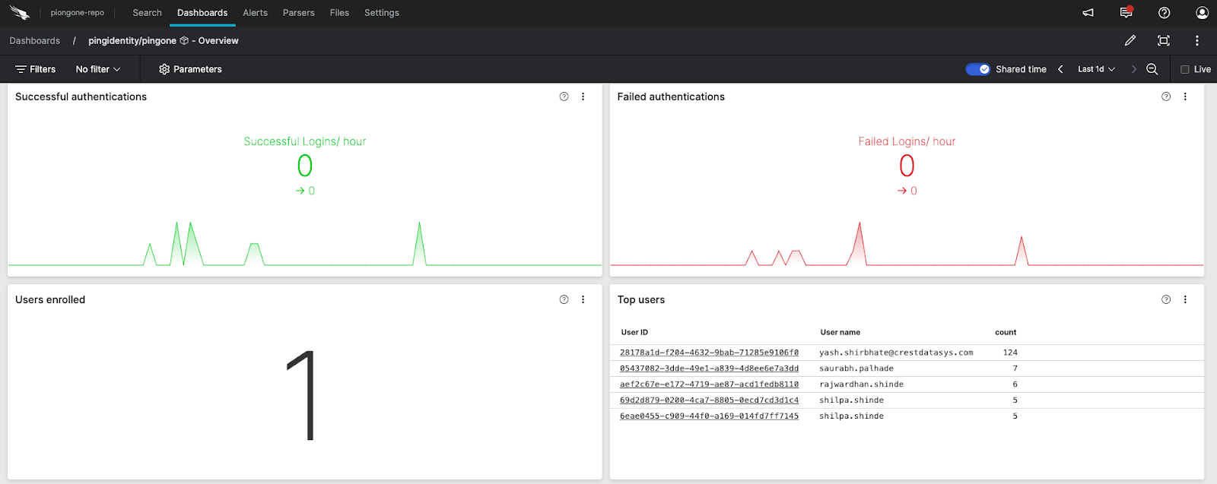Open the No filter dropdown
This screenshot has width=1217, height=484.
tap(98, 69)
